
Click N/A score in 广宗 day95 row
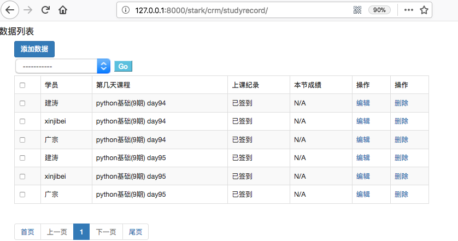tap(300, 194)
